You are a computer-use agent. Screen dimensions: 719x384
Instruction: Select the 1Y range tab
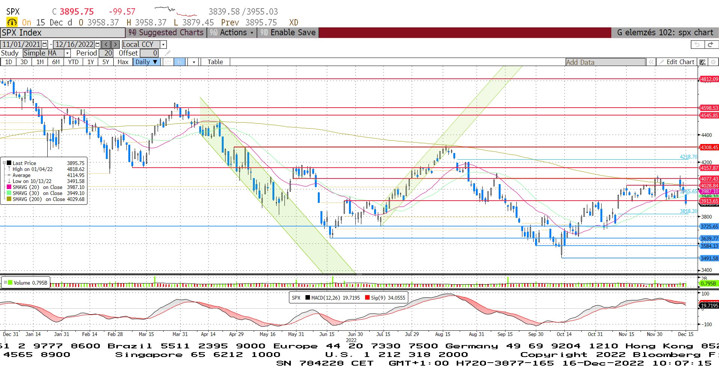(90, 62)
